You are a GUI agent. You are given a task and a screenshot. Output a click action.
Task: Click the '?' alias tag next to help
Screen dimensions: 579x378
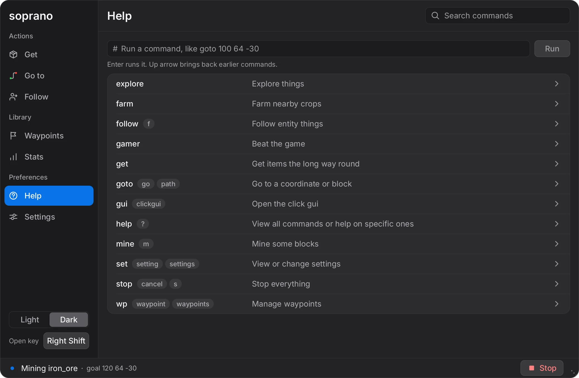click(x=143, y=224)
